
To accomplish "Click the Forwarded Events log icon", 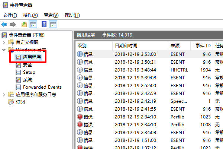I will [18, 87].
